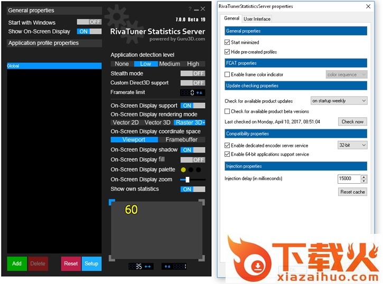
Task: Toggle On-Screen Display fill switch
Action: pos(193,160)
